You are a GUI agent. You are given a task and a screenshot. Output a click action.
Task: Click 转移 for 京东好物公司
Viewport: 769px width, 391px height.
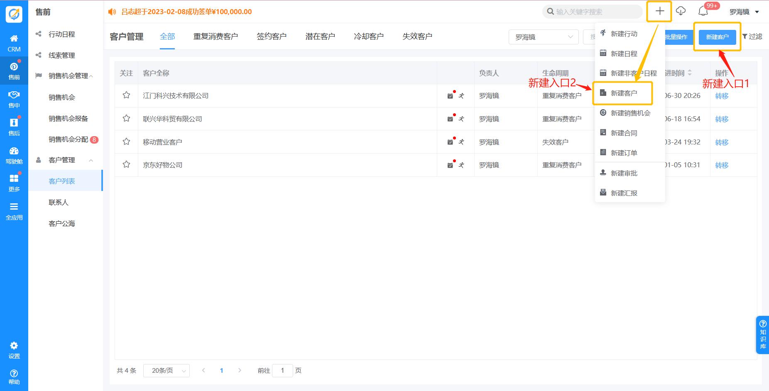click(x=722, y=165)
